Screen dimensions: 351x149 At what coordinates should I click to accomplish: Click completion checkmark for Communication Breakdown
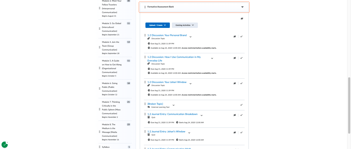241,115
